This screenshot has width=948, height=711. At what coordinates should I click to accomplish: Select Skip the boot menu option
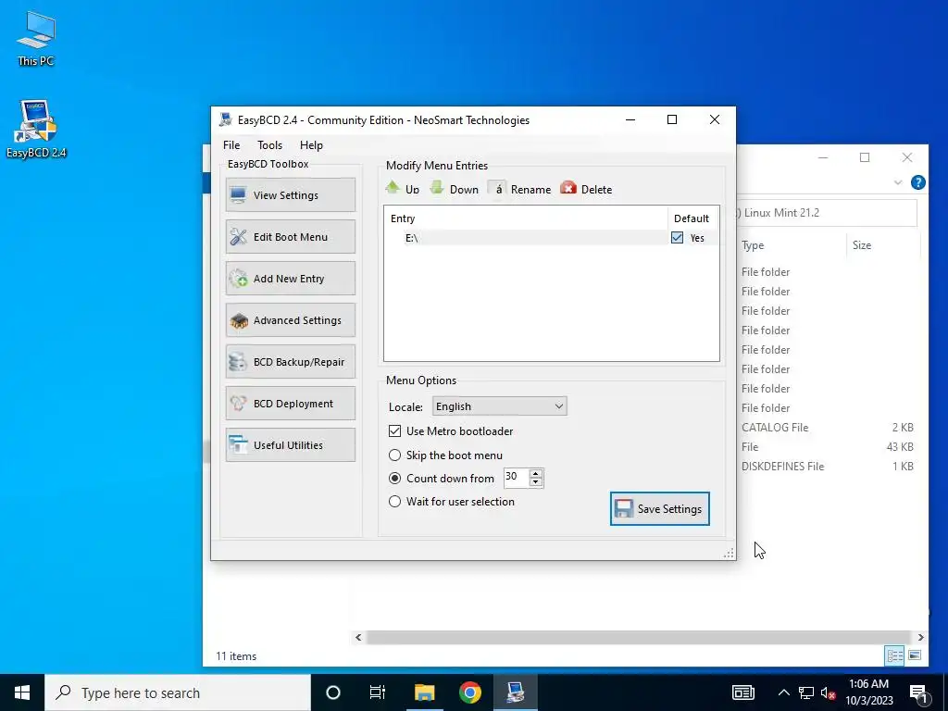coord(394,455)
